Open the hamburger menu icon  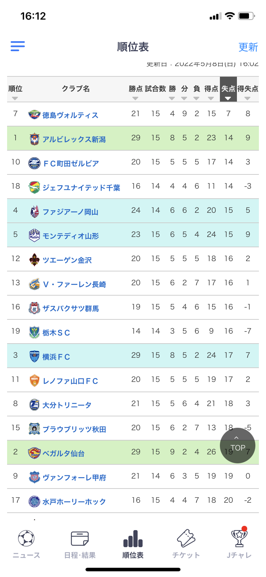point(18,46)
